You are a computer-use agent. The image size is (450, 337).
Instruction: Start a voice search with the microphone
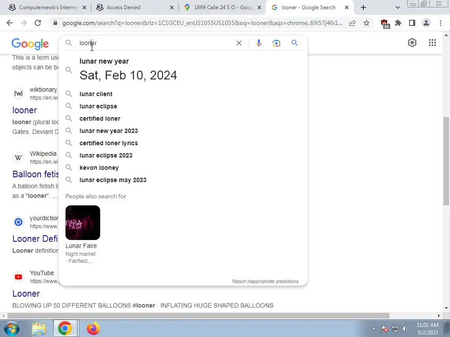pos(258,43)
